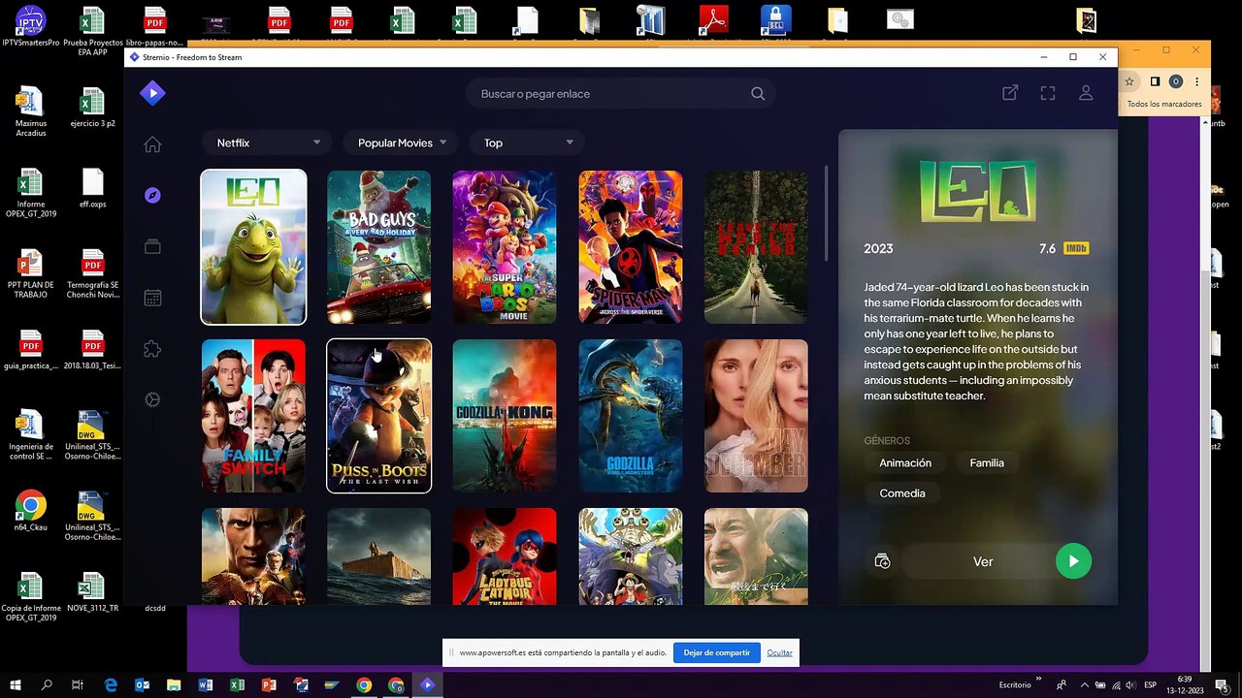
Task: Select eff.oxps file on desktop
Action: 92,189
